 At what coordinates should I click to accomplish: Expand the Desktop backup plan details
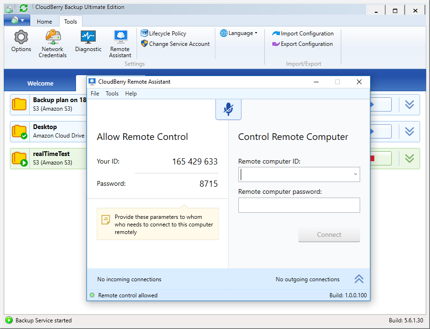[x=409, y=131]
